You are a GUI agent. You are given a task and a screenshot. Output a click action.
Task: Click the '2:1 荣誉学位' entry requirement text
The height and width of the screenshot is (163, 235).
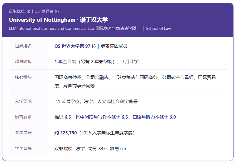96,102
